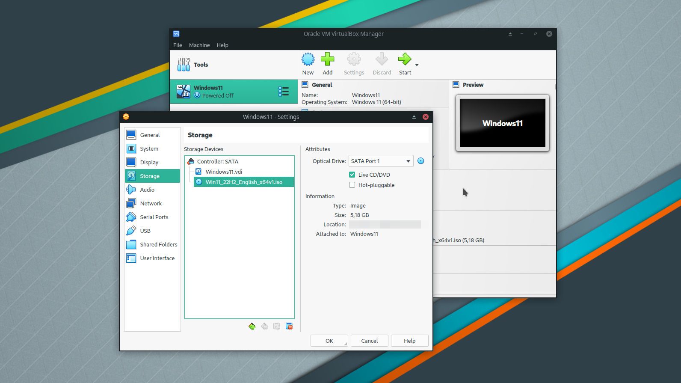
Task: Click the Windows11 preview thumbnail
Action: pos(503,123)
